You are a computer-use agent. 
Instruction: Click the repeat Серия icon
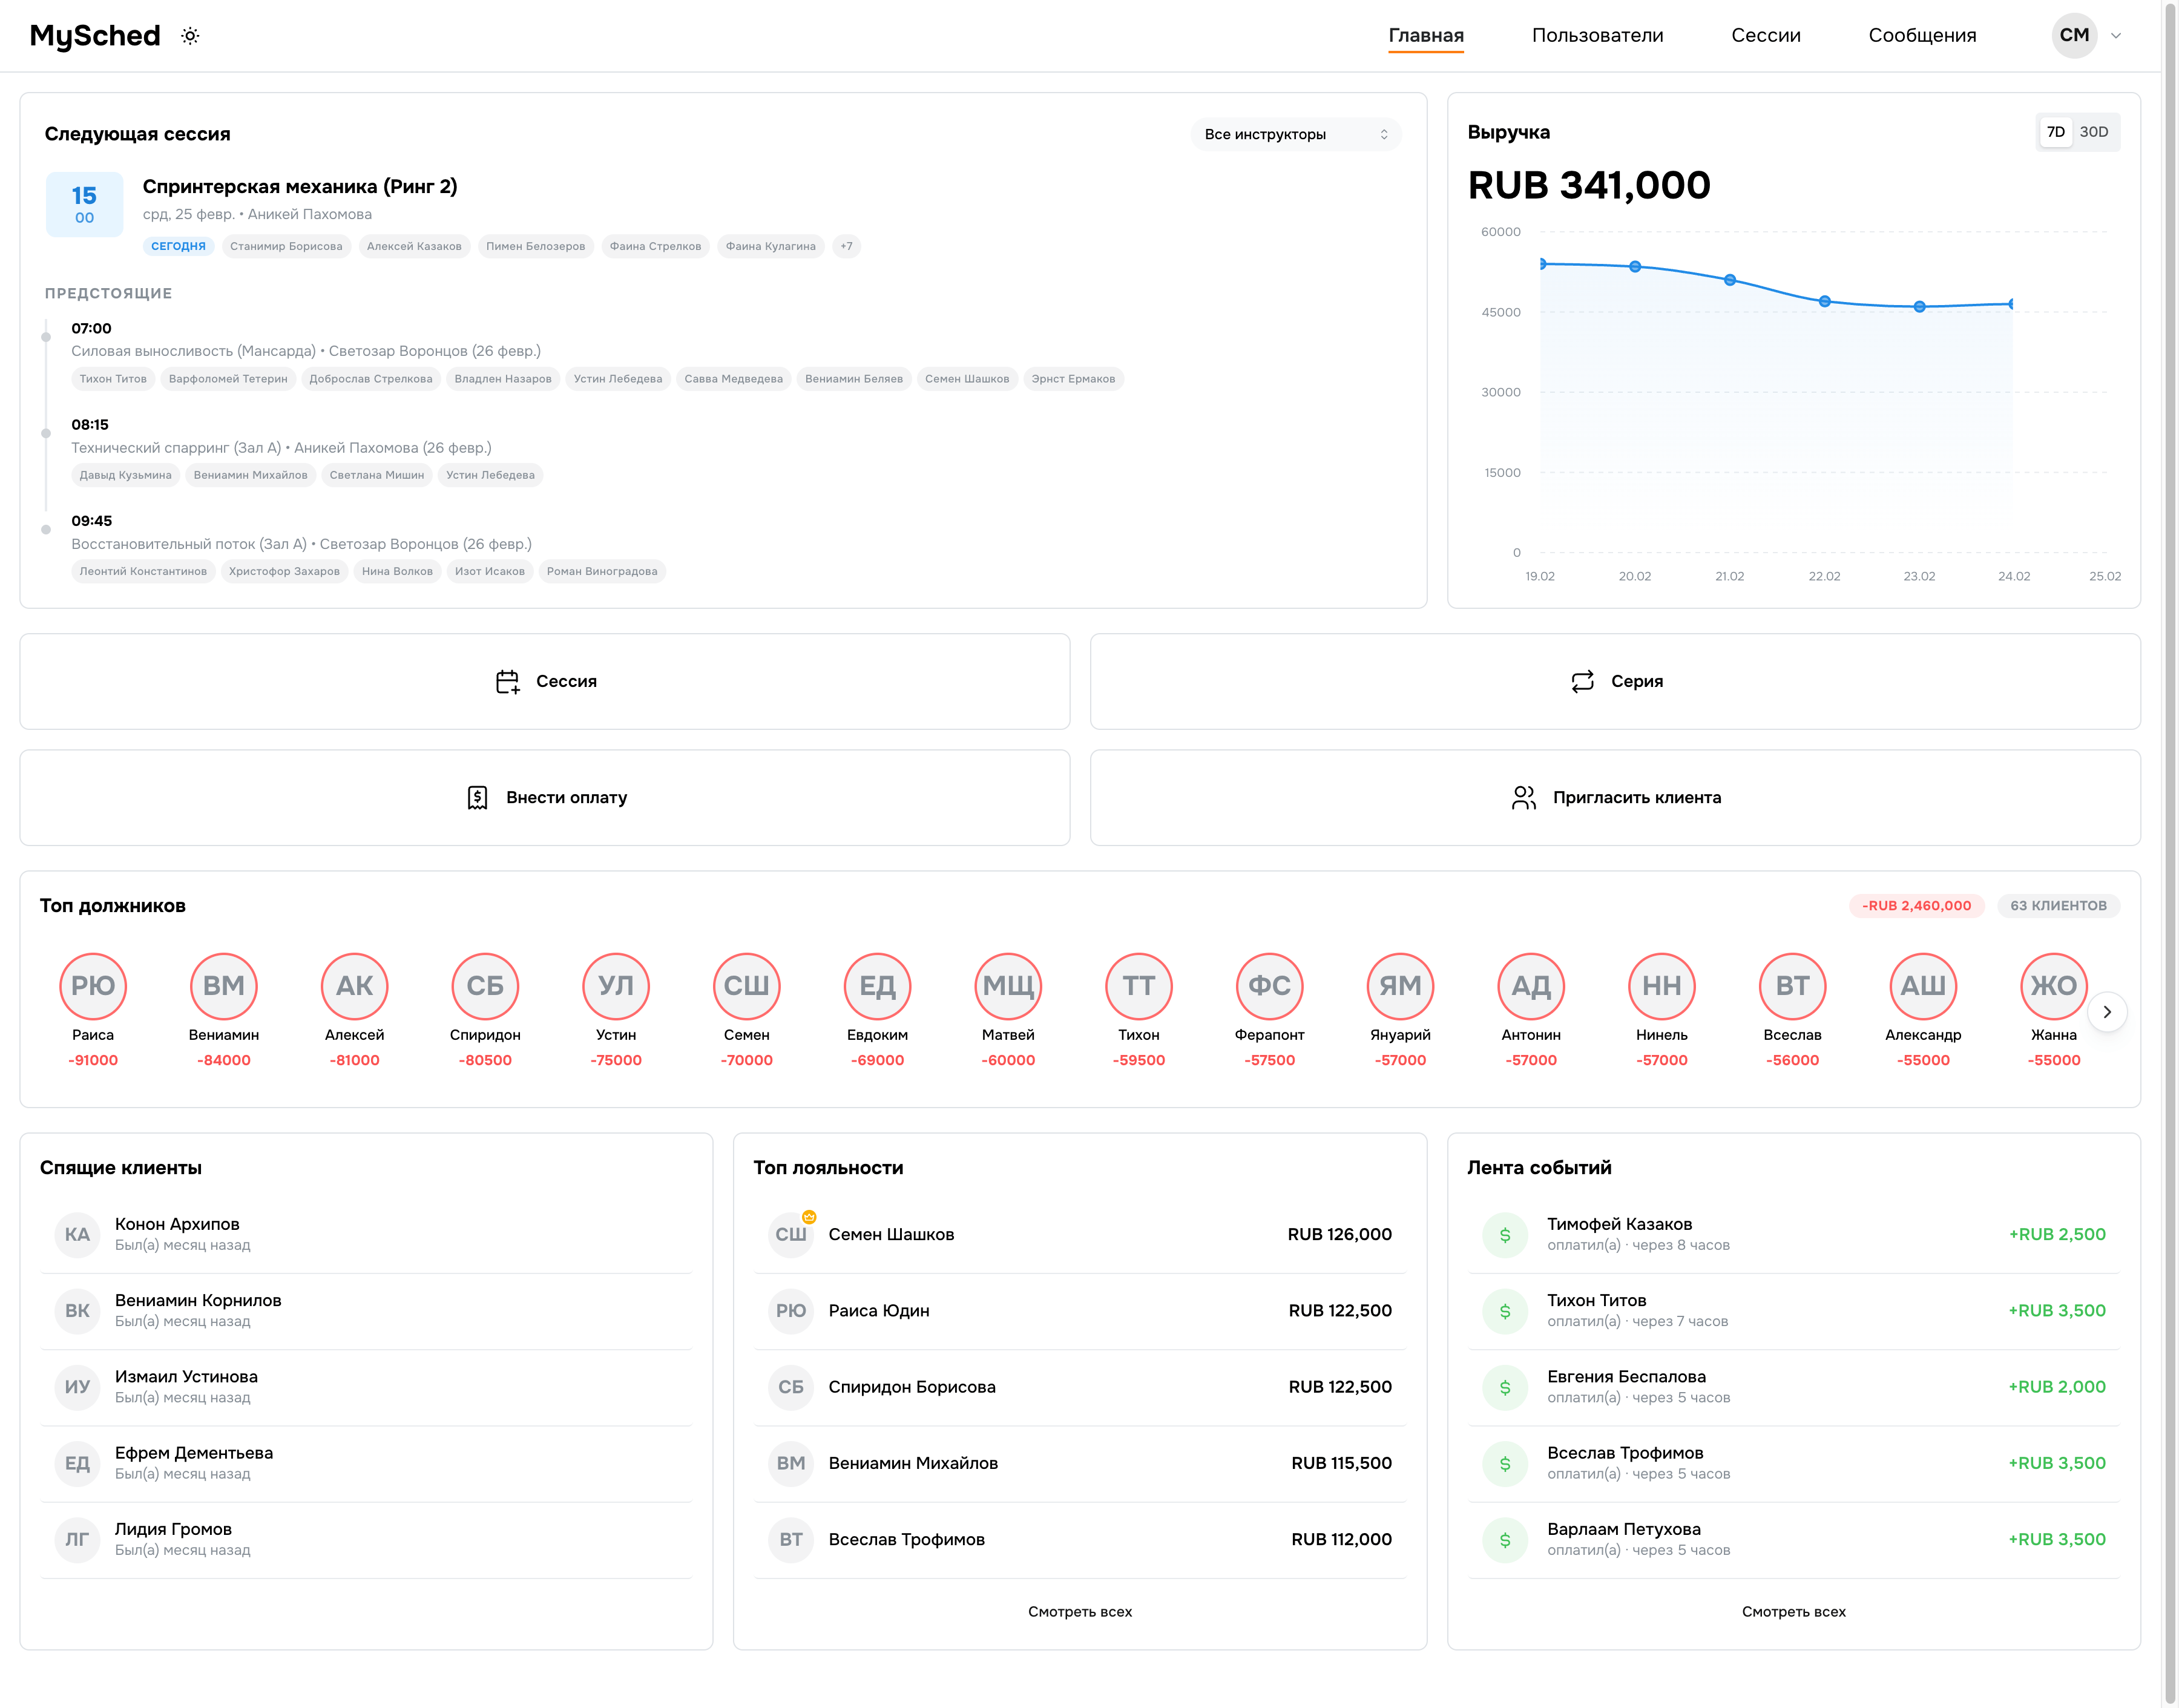[x=1582, y=682]
